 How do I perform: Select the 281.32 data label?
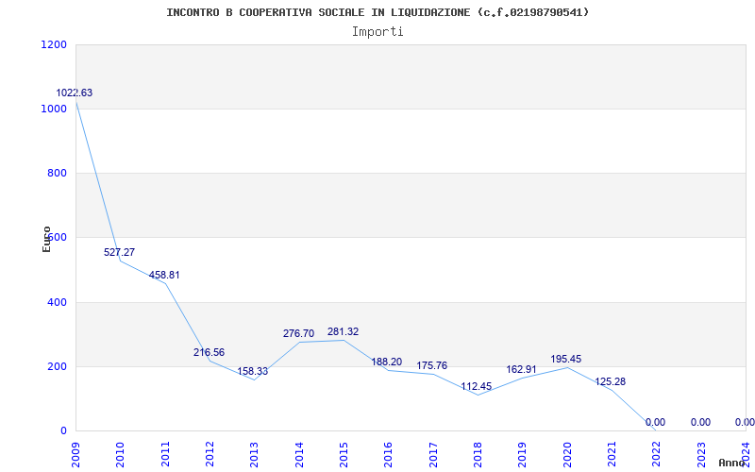343,332
